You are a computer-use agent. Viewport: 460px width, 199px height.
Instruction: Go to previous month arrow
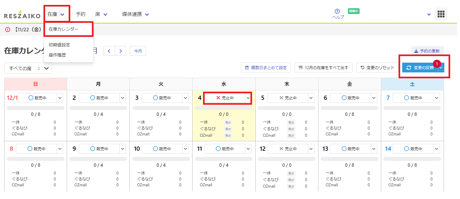pyautogui.click(x=109, y=51)
